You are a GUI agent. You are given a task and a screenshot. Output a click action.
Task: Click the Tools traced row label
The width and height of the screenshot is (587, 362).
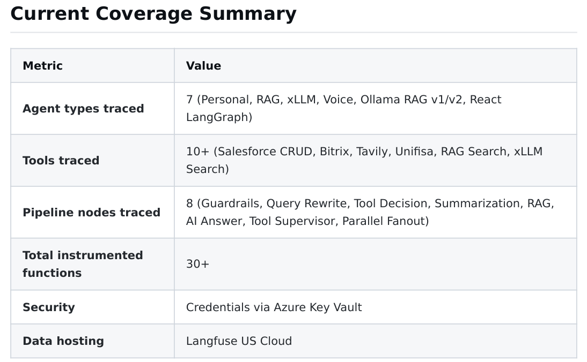61,161
